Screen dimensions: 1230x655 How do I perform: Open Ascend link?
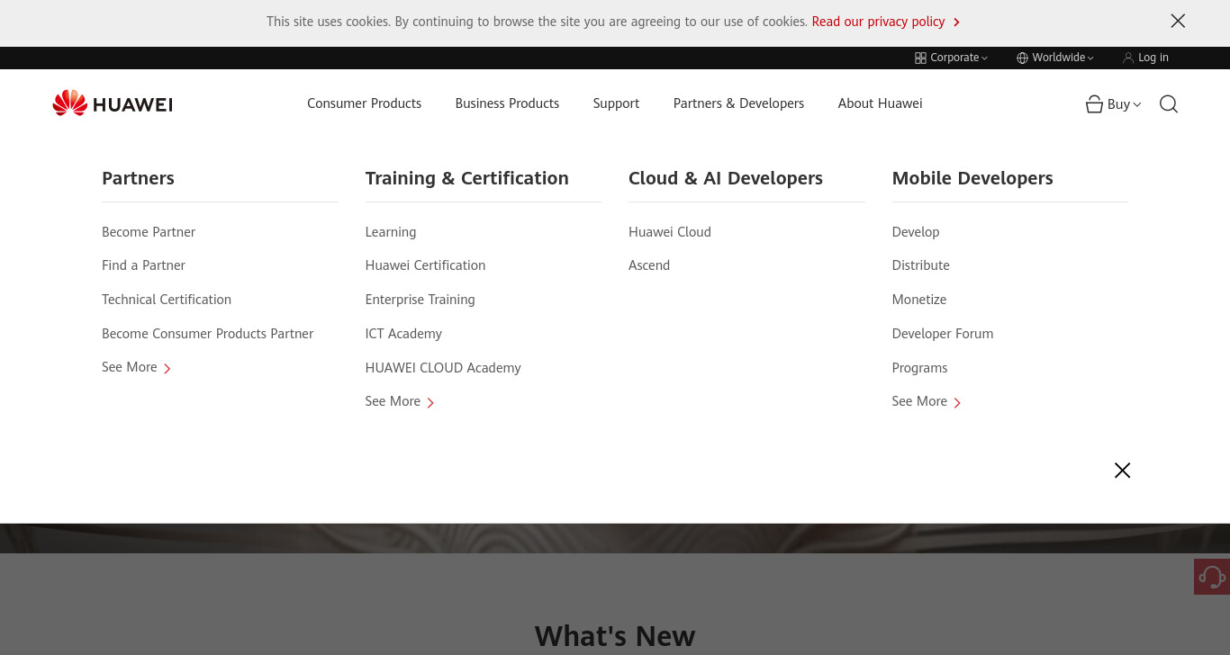pos(649,265)
